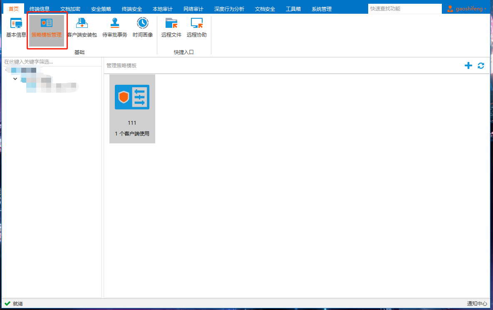493x310 pixels.
Task: Switch to the 系统管理 tab
Action: tap(322, 9)
